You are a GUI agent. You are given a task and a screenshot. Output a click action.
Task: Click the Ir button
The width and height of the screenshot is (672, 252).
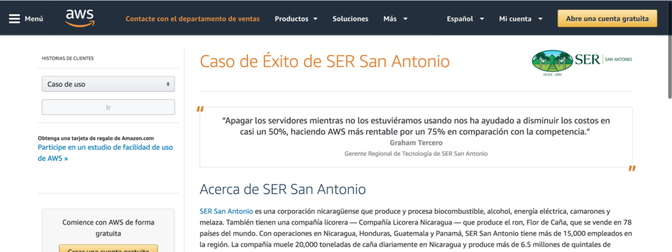tap(108, 107)
